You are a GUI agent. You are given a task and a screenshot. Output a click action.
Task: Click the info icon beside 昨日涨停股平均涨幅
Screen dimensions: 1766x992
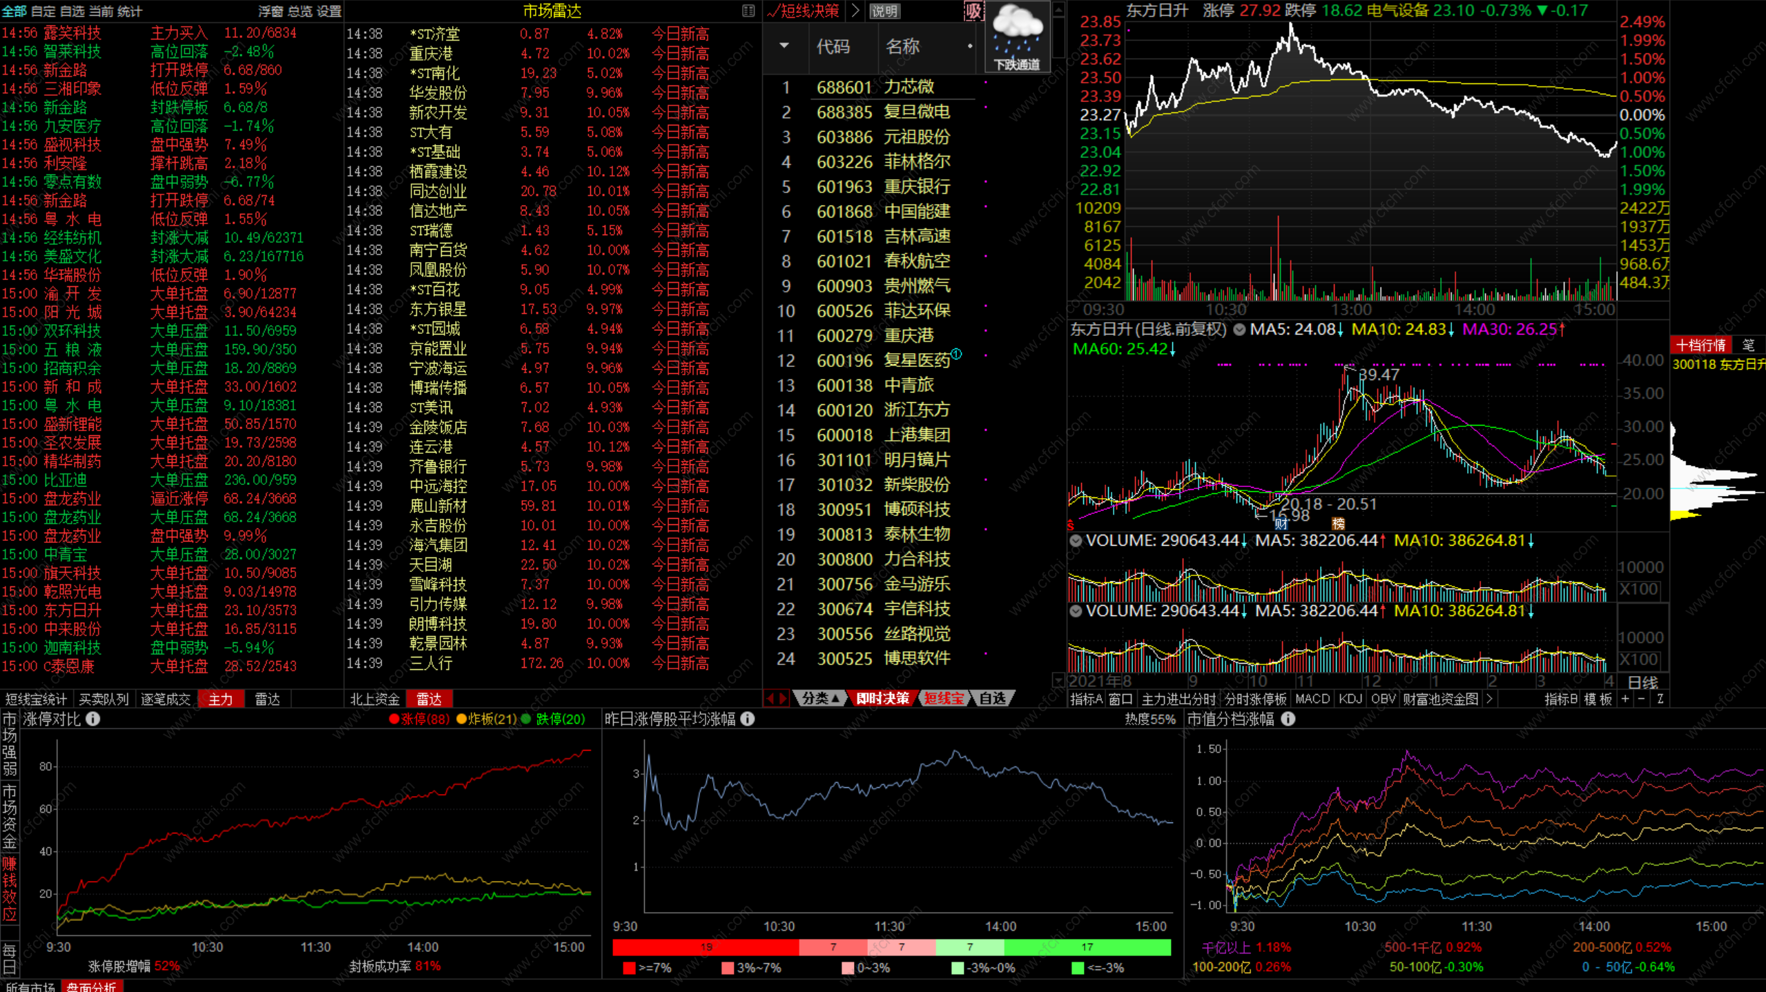pos(748,719)
